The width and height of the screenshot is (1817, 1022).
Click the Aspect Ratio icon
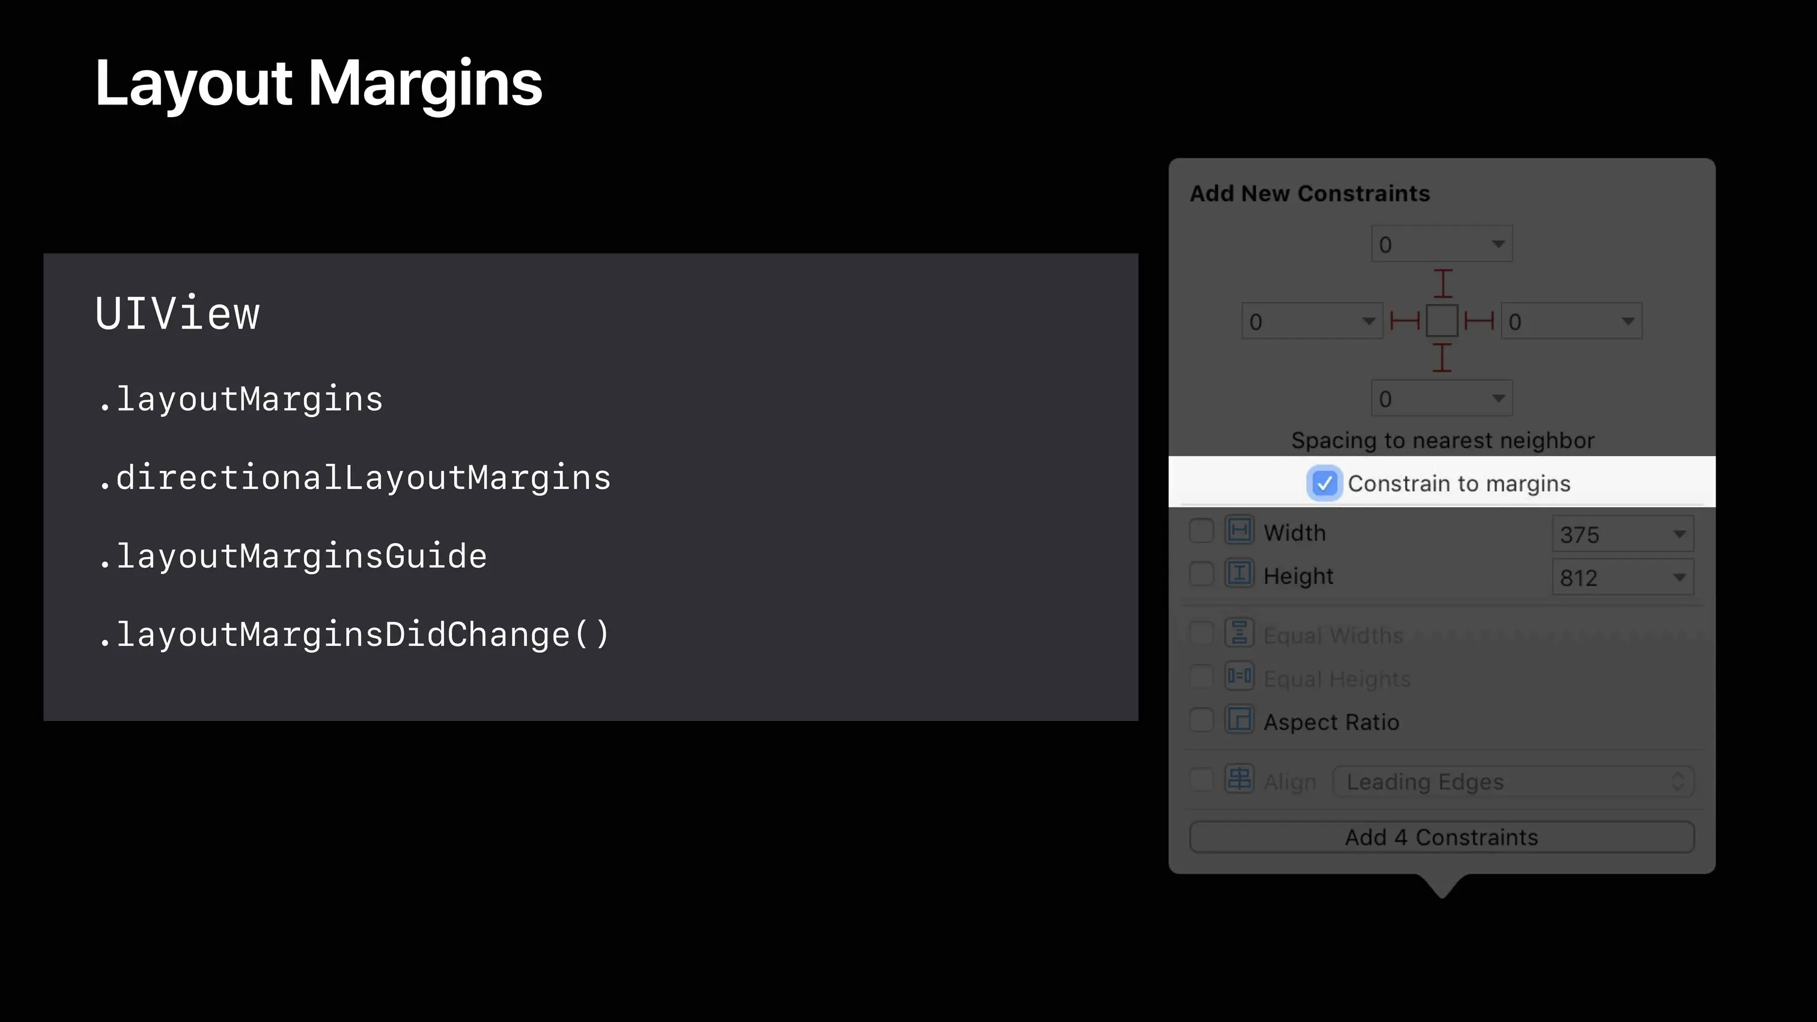coord(1240,720)
